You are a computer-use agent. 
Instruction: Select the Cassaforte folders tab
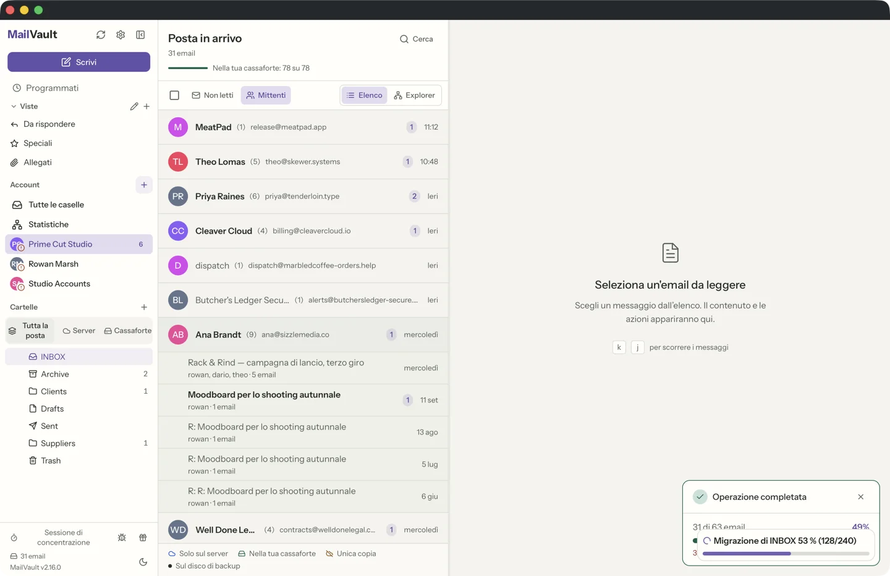(x=128, y=331)
